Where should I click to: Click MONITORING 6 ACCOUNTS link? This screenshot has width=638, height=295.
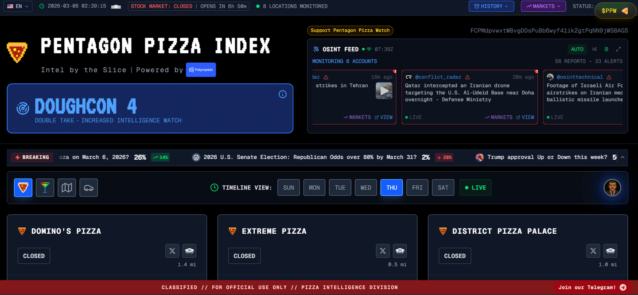[x=345, y=61]
